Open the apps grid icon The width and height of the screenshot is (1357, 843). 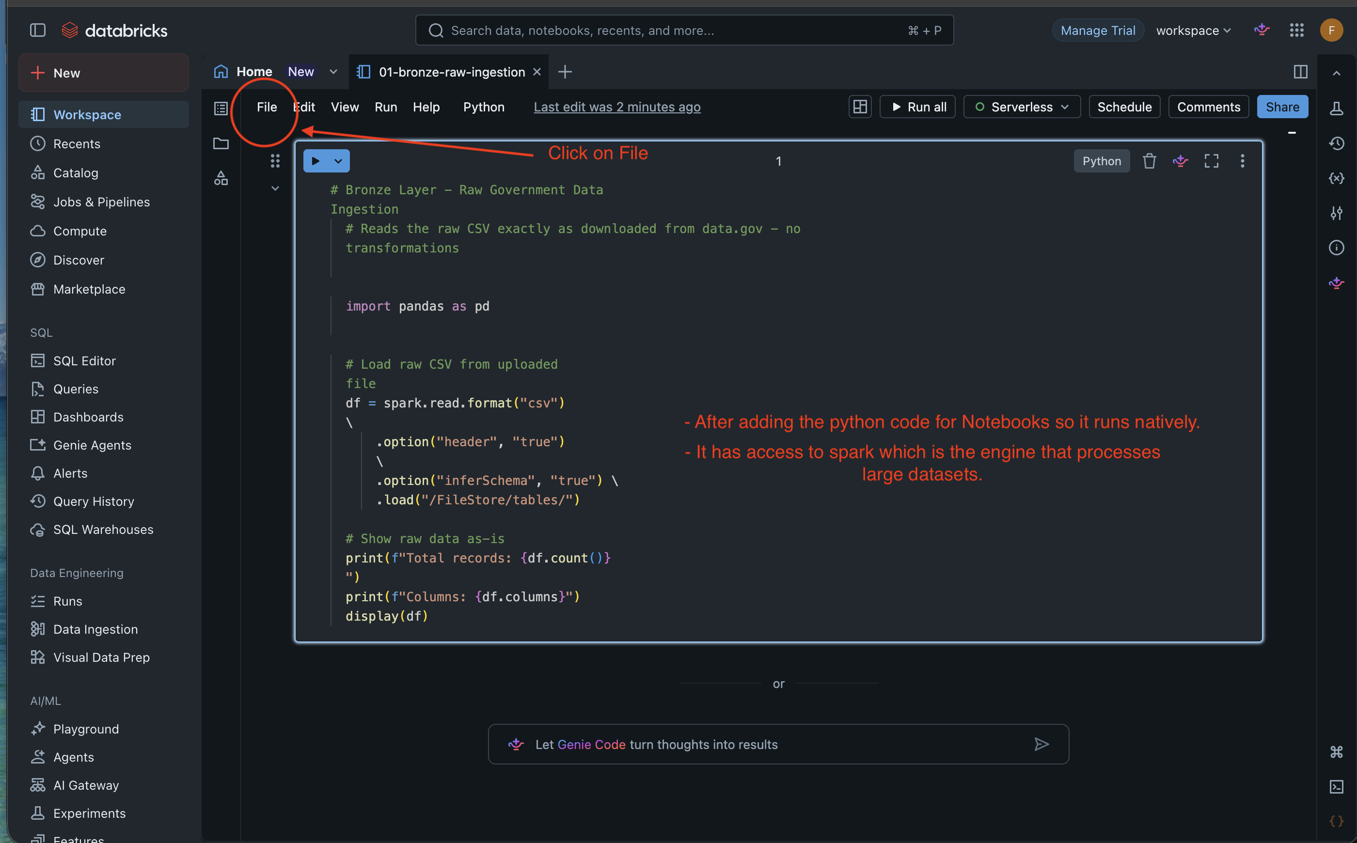click(1297, 30)
